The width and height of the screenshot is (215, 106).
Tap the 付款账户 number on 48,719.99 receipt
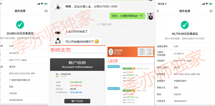[x=182, y=61]
